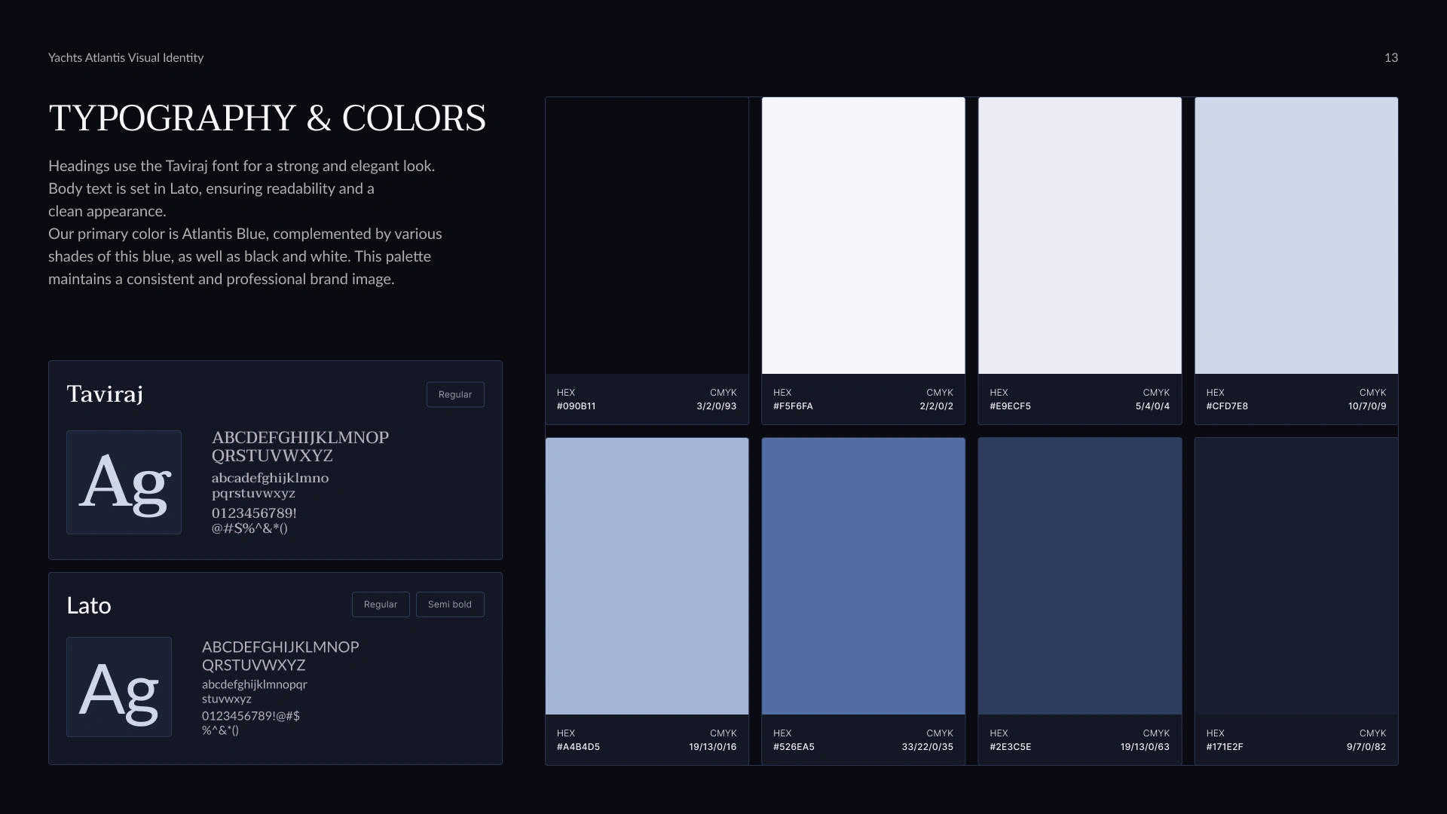
Task: Select the #CFD7E8 color swatch
Action: (x=1296, y=235)
